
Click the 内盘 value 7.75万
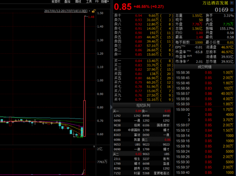tap(228, 24)
